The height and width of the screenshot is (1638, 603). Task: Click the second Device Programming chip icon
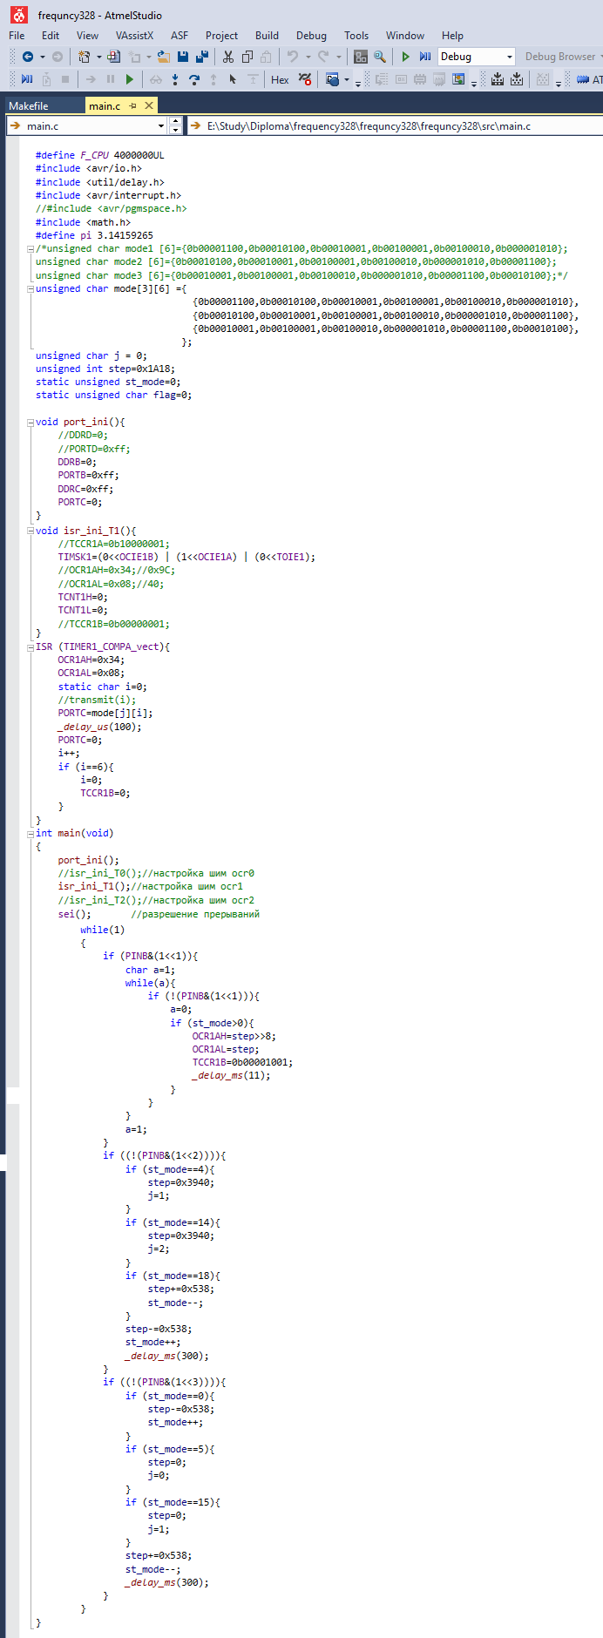click(x=517, y=79)
